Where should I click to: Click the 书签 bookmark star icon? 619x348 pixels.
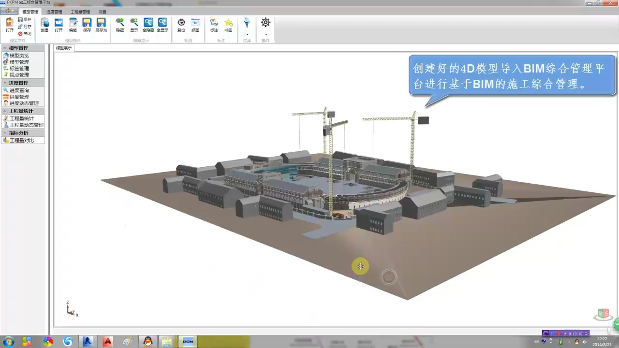(228, 25)
